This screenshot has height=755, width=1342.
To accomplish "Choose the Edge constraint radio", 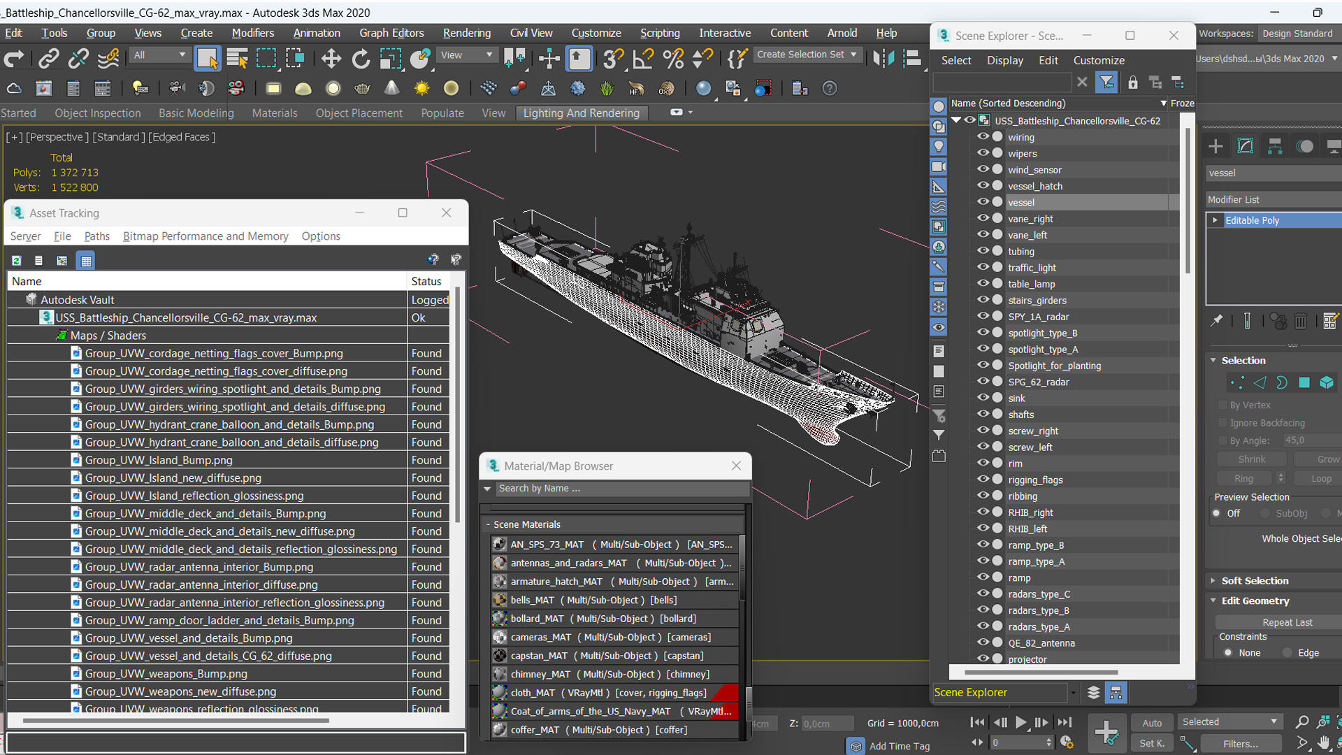I will click(1287, 653).
